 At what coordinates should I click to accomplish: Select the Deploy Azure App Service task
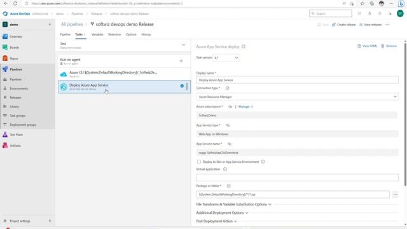pos(125,87)
